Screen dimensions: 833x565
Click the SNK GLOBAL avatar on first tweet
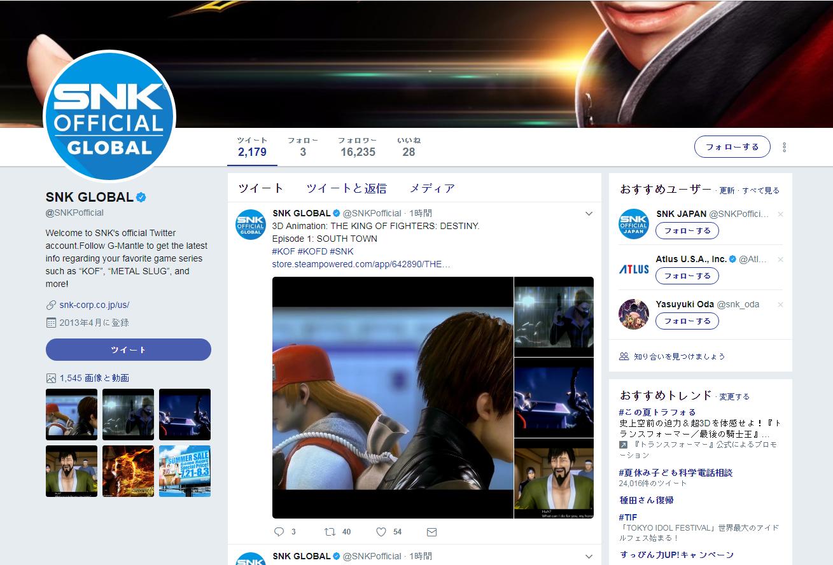point(251,224)
